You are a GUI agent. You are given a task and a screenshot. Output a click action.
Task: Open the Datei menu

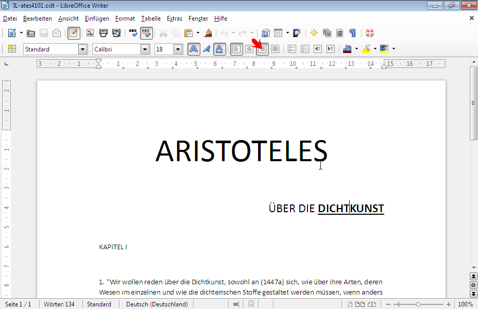pyautogui.click(x=10, y=19)
